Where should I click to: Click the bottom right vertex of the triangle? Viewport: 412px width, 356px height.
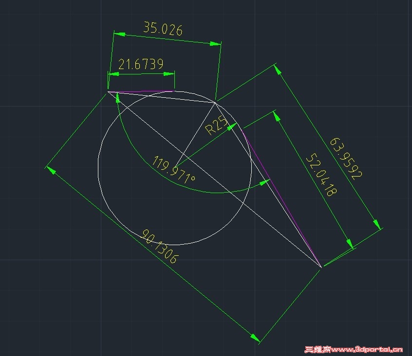tap(321, 267)
